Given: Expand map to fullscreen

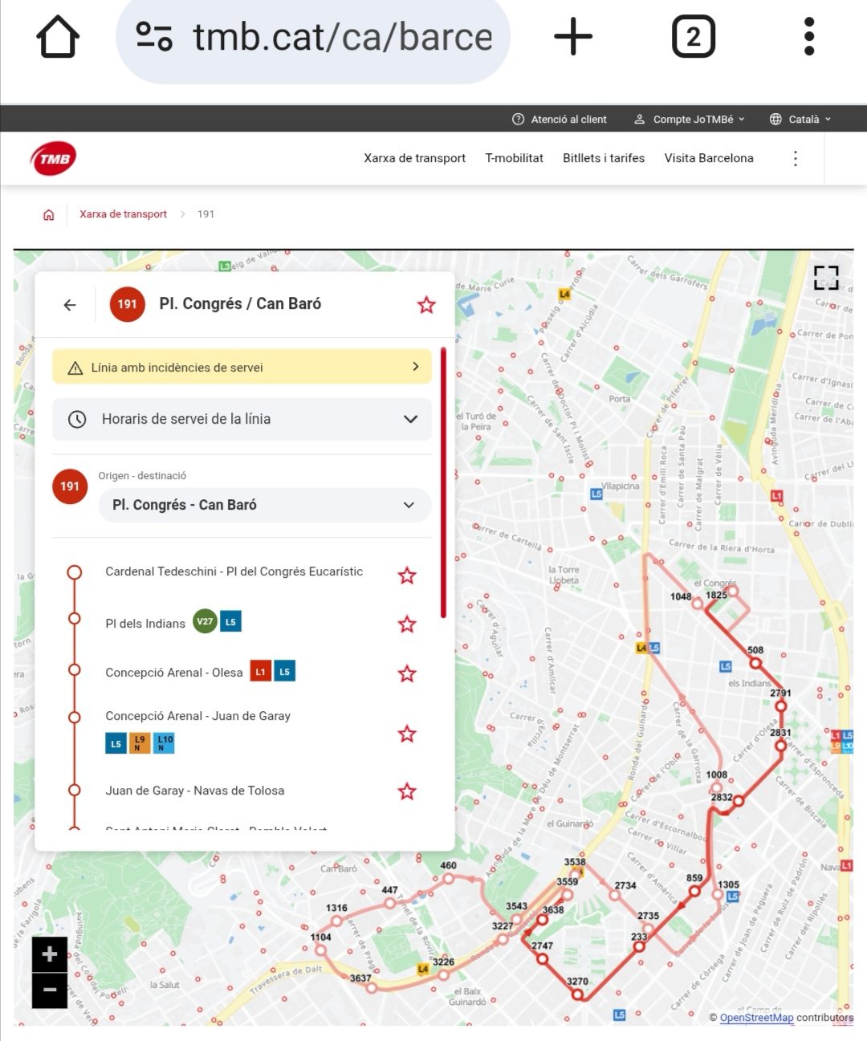Looking at the screenshot, I should [825, 278].
